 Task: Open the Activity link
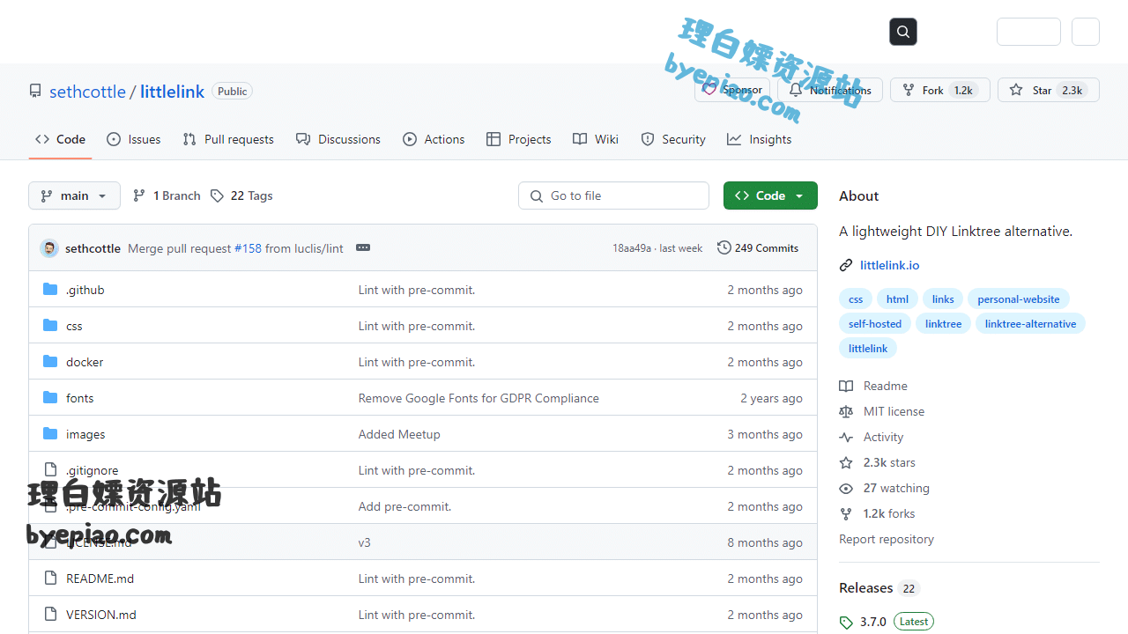tap(872, 437)
